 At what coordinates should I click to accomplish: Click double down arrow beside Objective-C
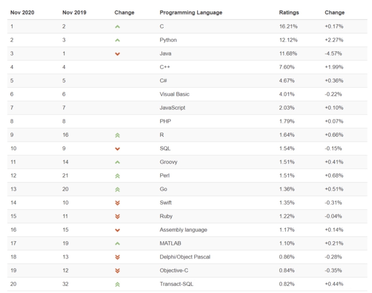tap(117, 271)
